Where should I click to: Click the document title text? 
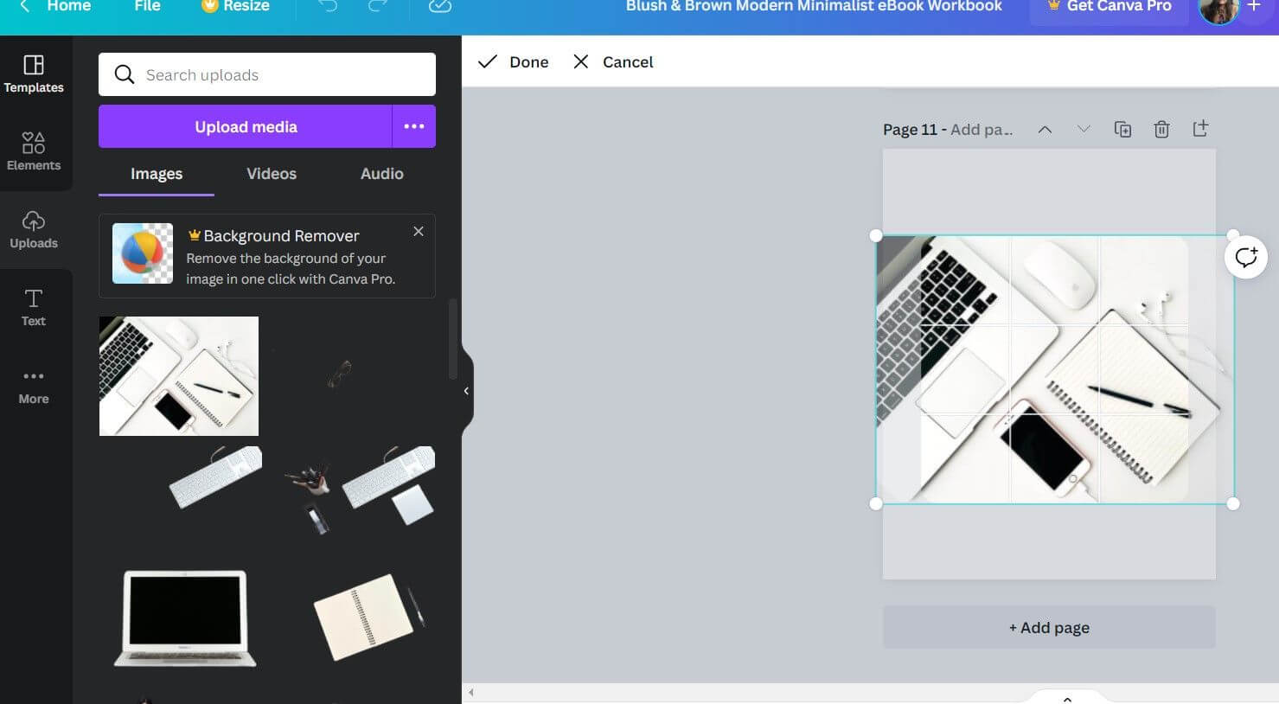pyautogui.click(x=814, y=6)
